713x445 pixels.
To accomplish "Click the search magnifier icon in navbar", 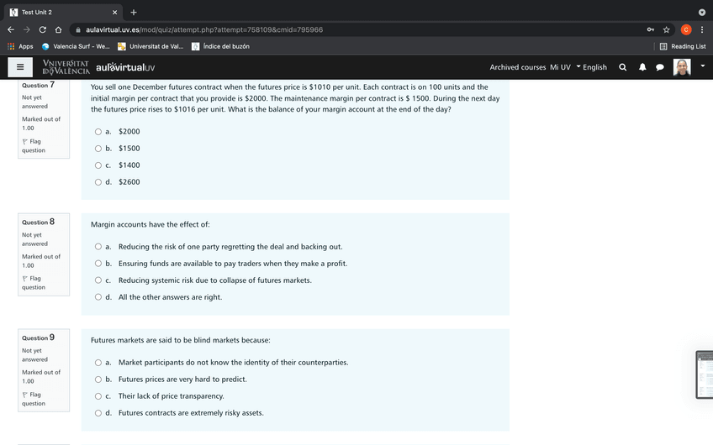I will click(623, 67).
